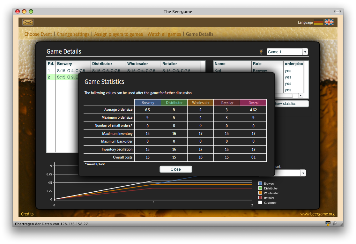Click the status bar plug icon

tap(334, 224)
